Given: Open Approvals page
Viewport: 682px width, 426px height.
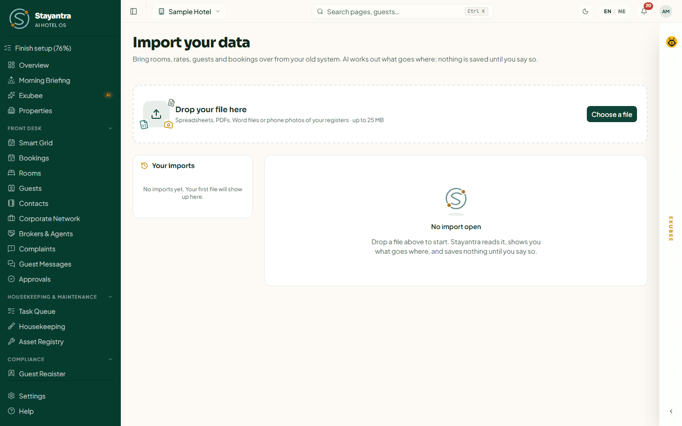Looking at the screenshot, I should click(x=60, y=279).
